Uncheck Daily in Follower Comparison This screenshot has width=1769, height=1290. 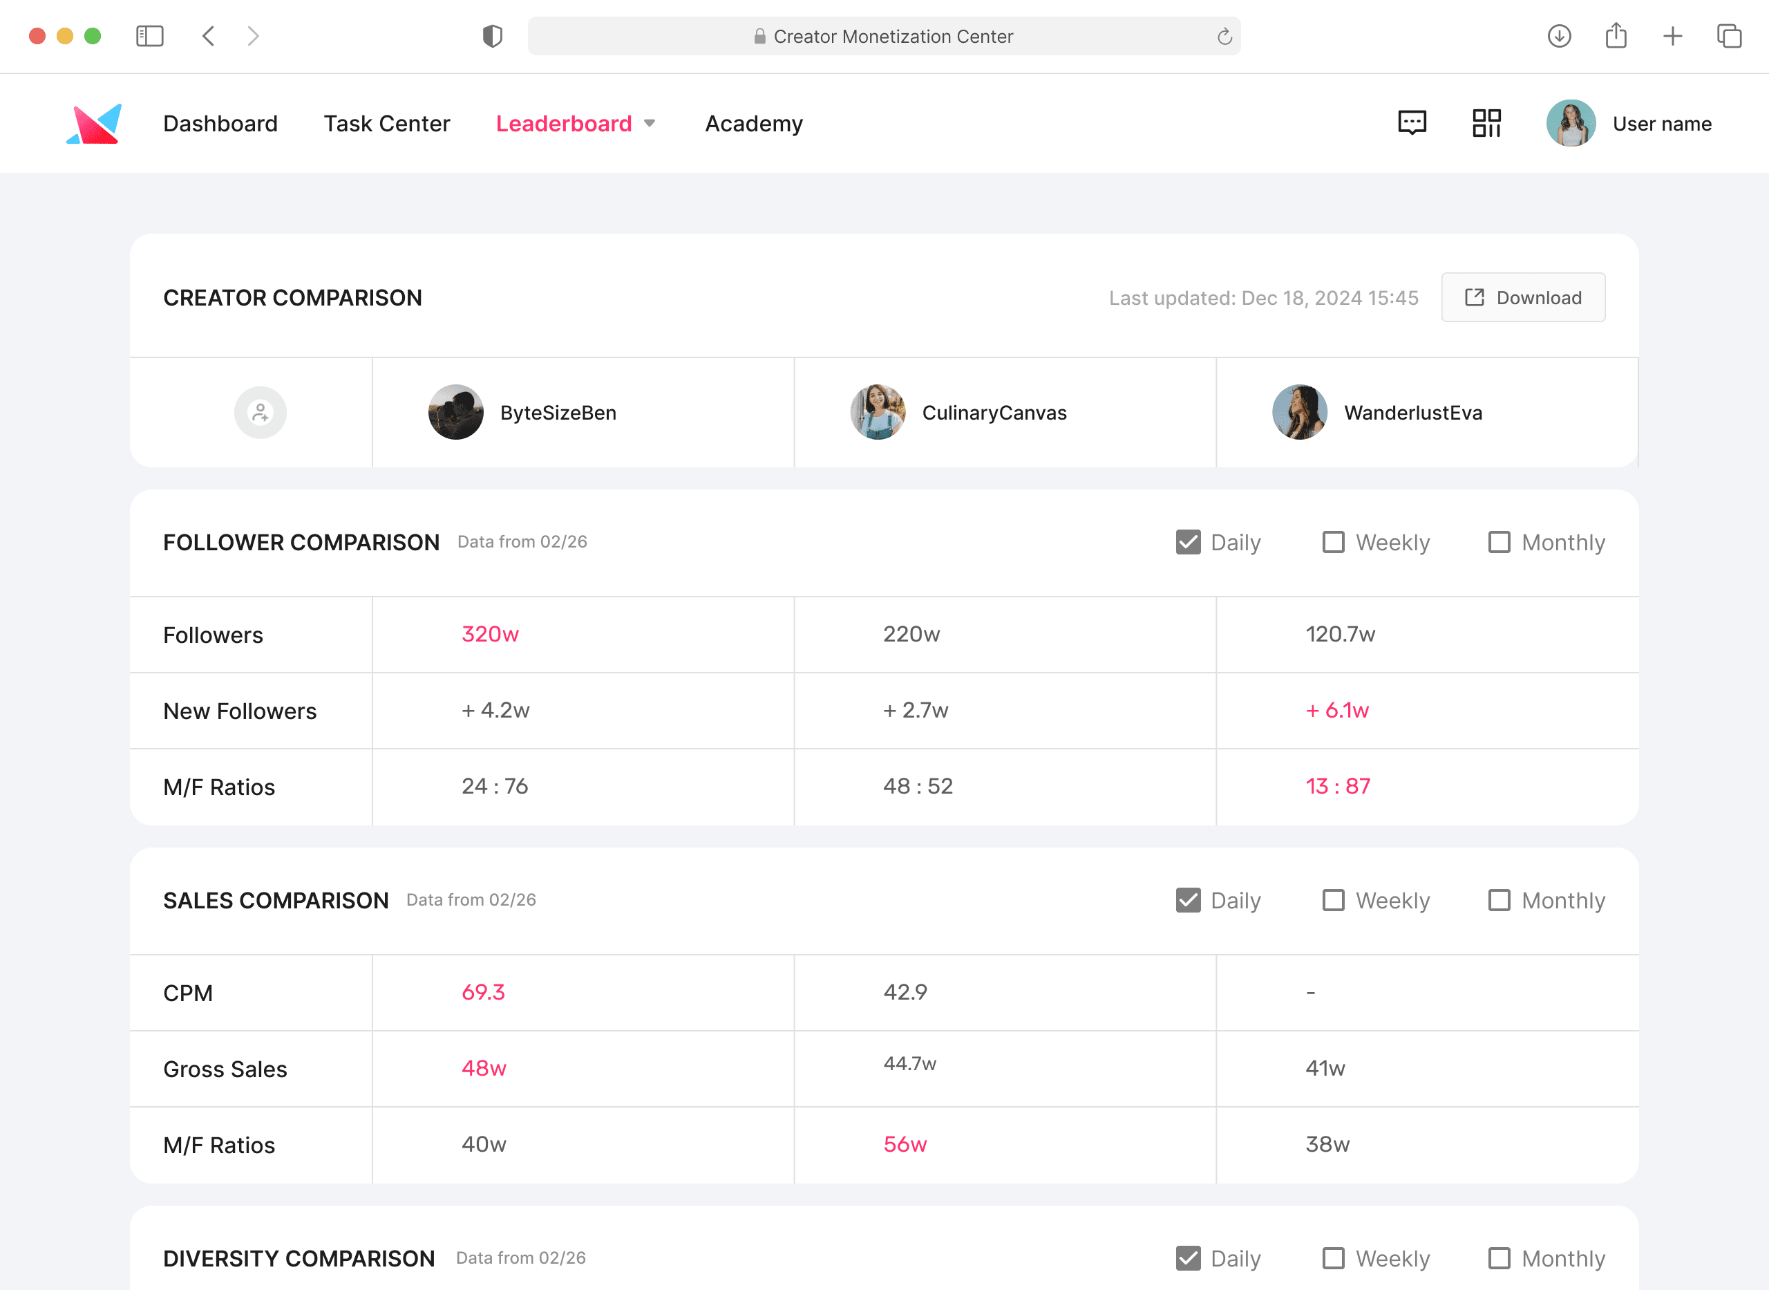pyautogui.click(x=1189, y=542)
